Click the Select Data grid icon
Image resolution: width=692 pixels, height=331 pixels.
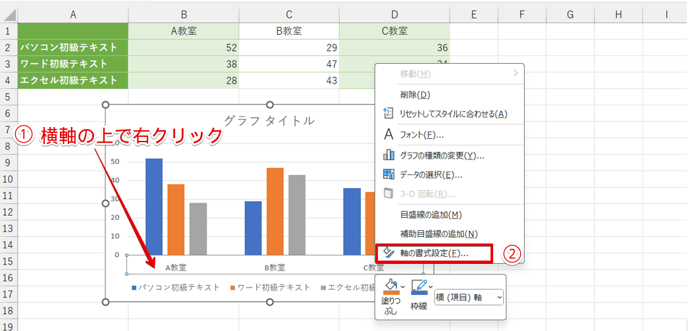pos(388,175)
